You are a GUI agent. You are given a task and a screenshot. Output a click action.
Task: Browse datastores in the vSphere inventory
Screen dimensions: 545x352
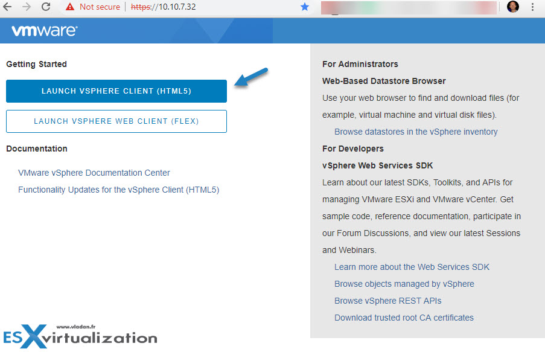pyautogui.click(x=416, y=132)
